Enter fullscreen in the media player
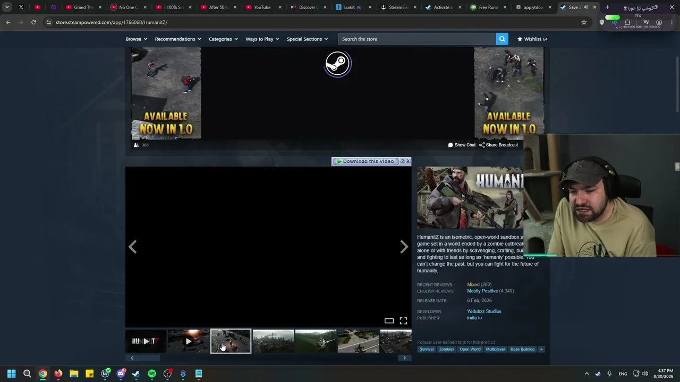This screenshot has width=680, height=382. click(x=403, y=320)
